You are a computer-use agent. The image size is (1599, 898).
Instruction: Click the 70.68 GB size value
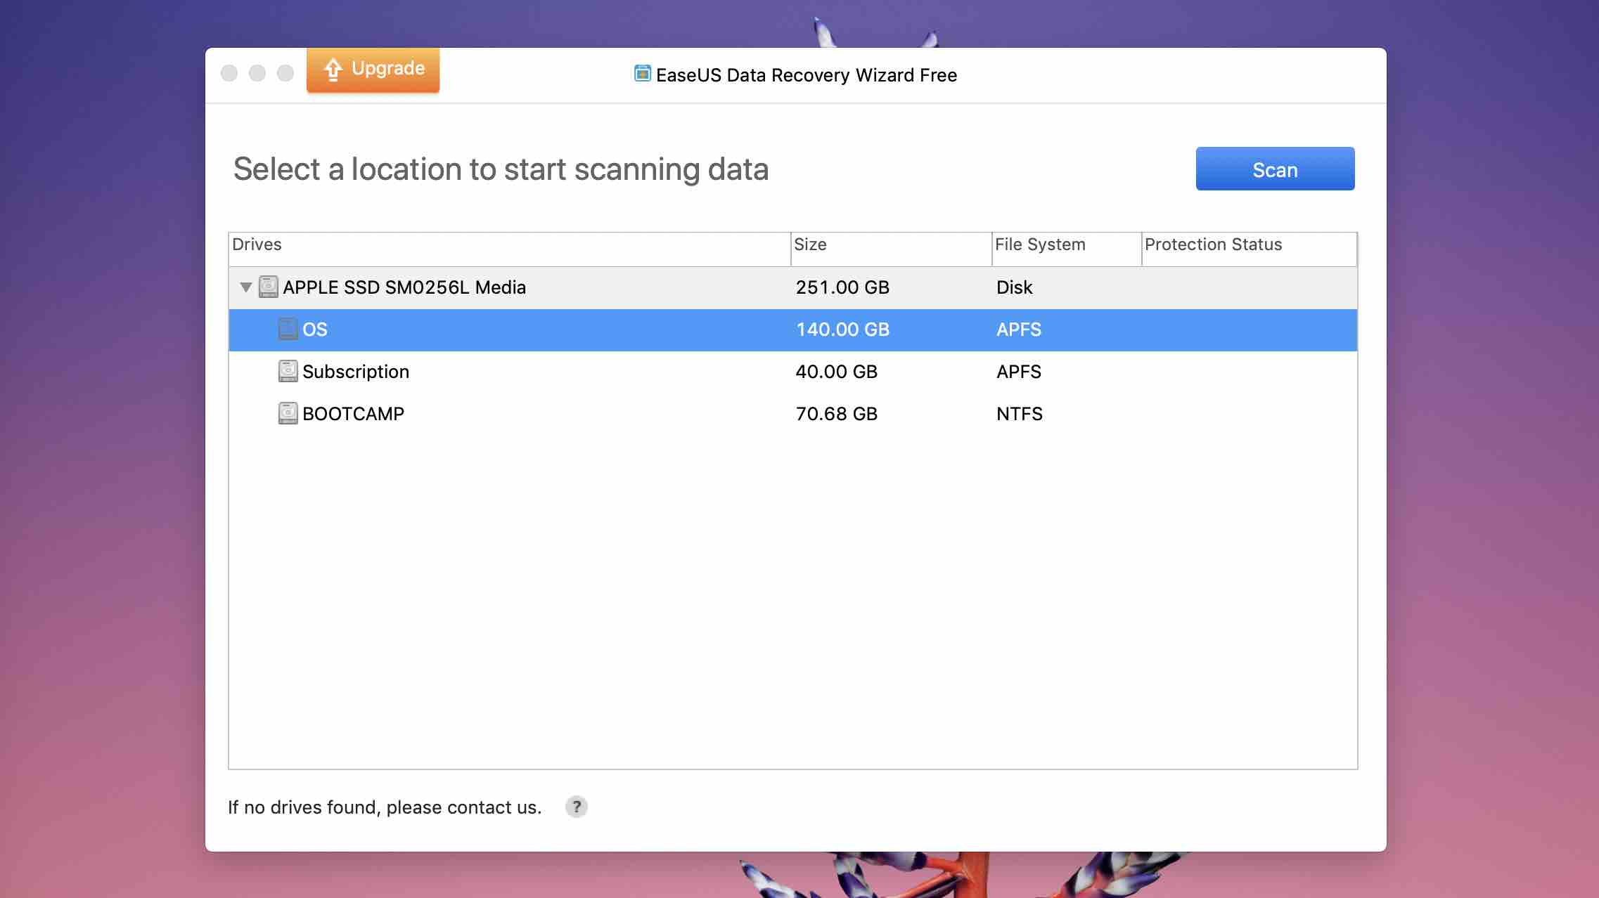(836, 414)
